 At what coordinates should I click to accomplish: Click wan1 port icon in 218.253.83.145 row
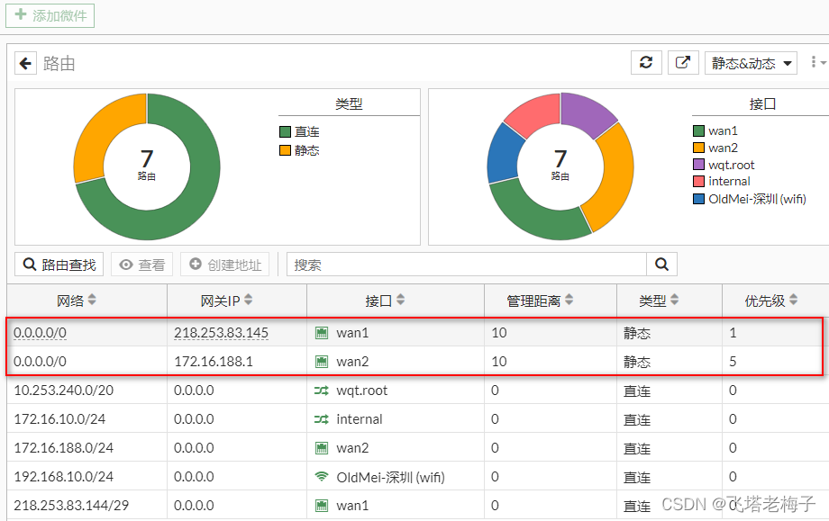(x=322, y=333)
